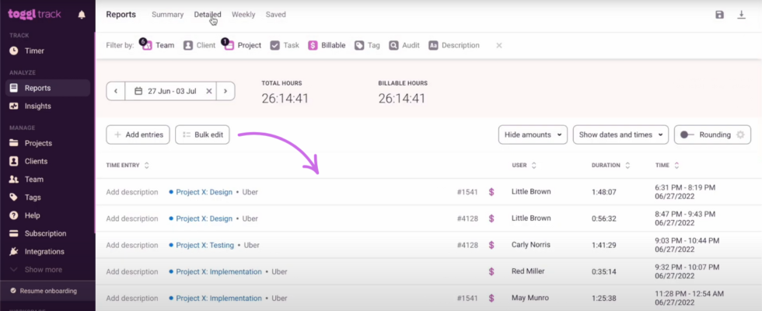The height and width of the screenshot is (311, 762).
Task: Open the Client filter
Action: coord(199,45)
